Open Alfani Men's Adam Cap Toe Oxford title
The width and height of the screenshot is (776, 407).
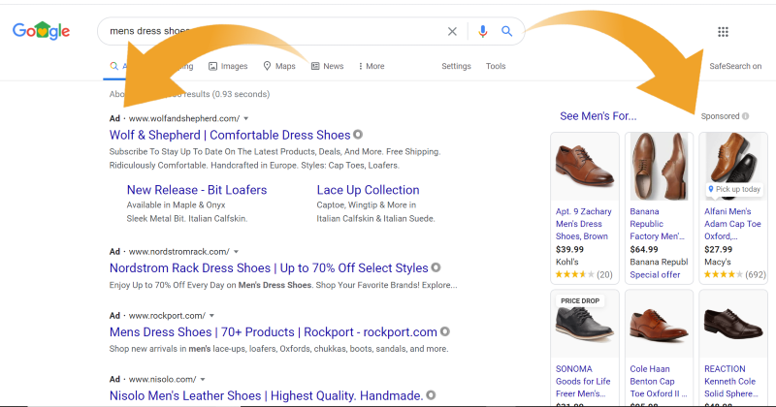click(x=732, y=224)
